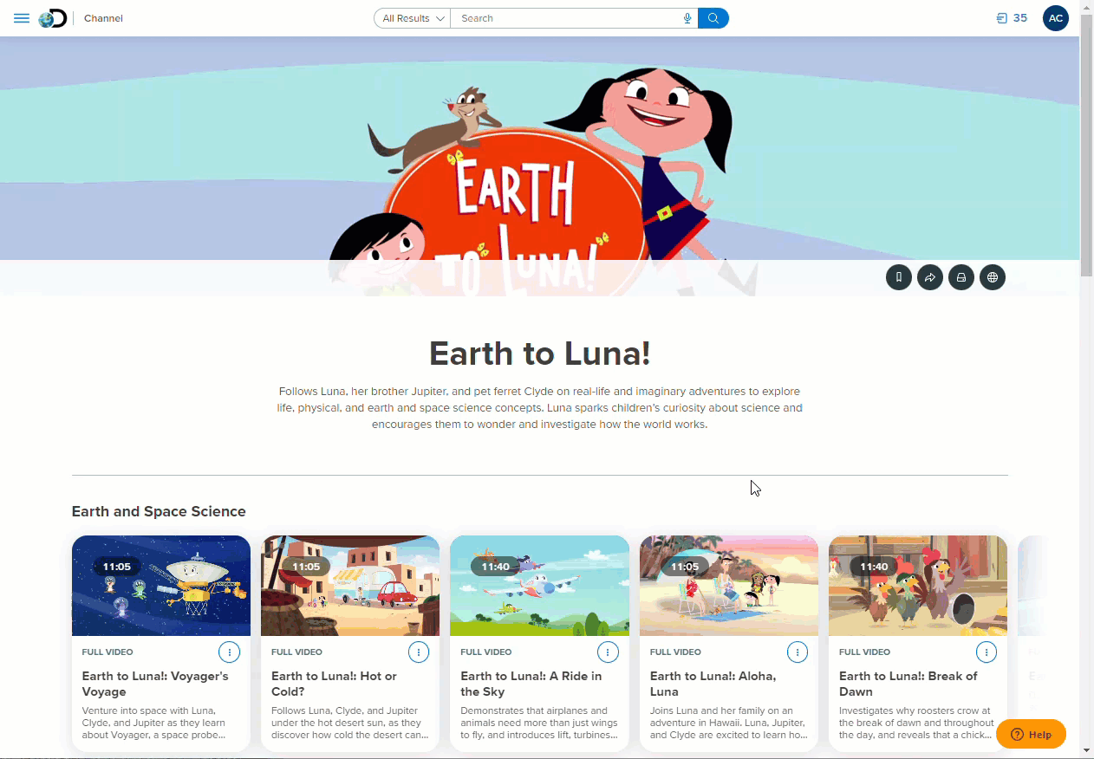Activate voice search microphone icon
This screenshot has width=1094, height=759.
(687, 18)
